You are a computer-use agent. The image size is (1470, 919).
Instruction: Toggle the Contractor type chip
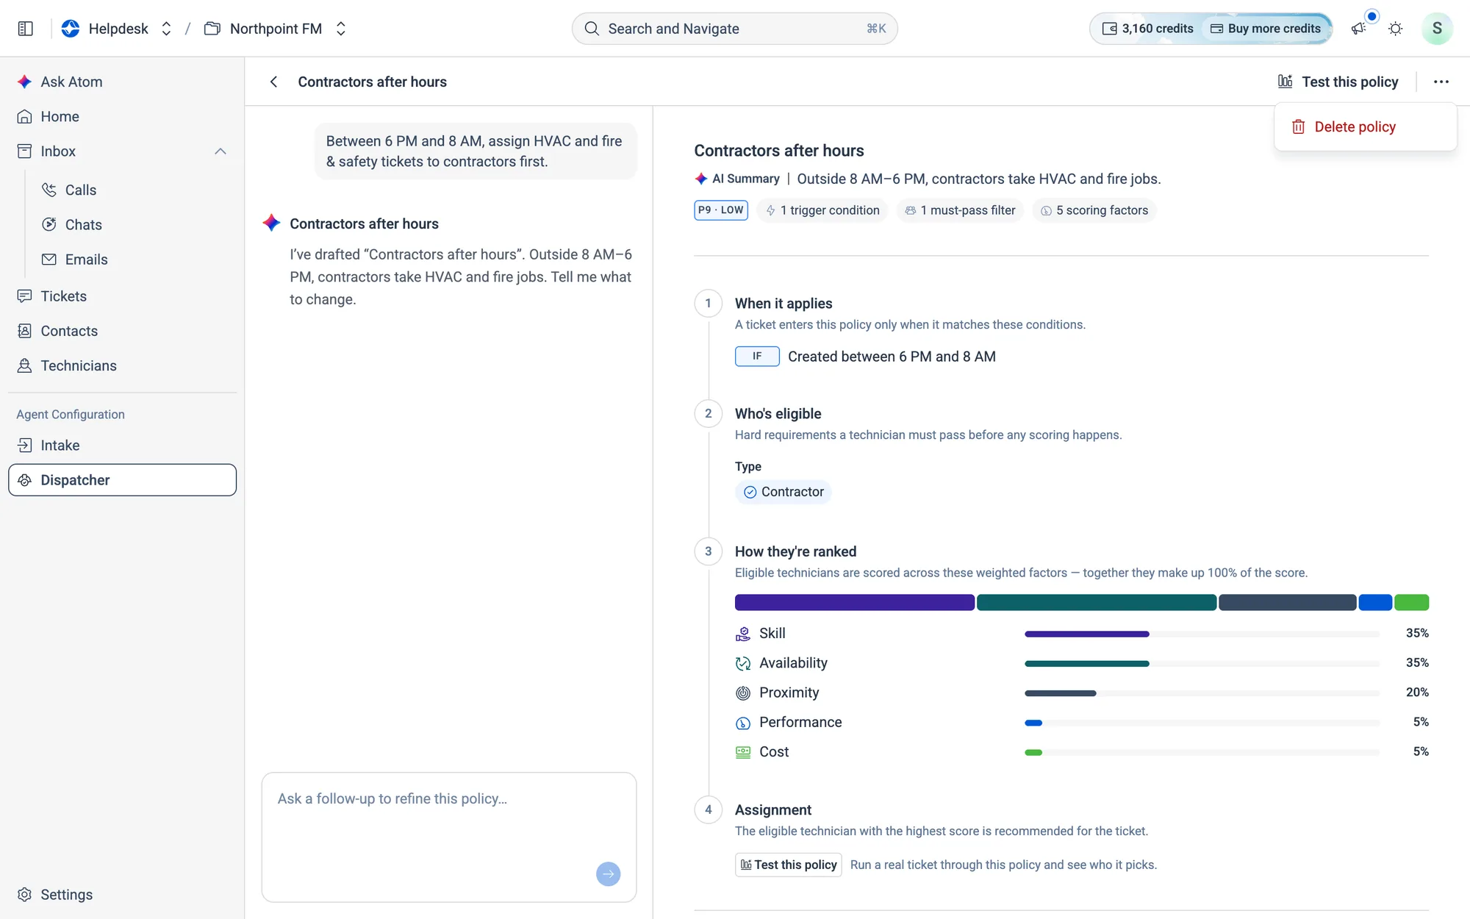784,492
